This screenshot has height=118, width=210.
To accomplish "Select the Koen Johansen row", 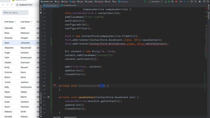I will (x=21, y=43).
